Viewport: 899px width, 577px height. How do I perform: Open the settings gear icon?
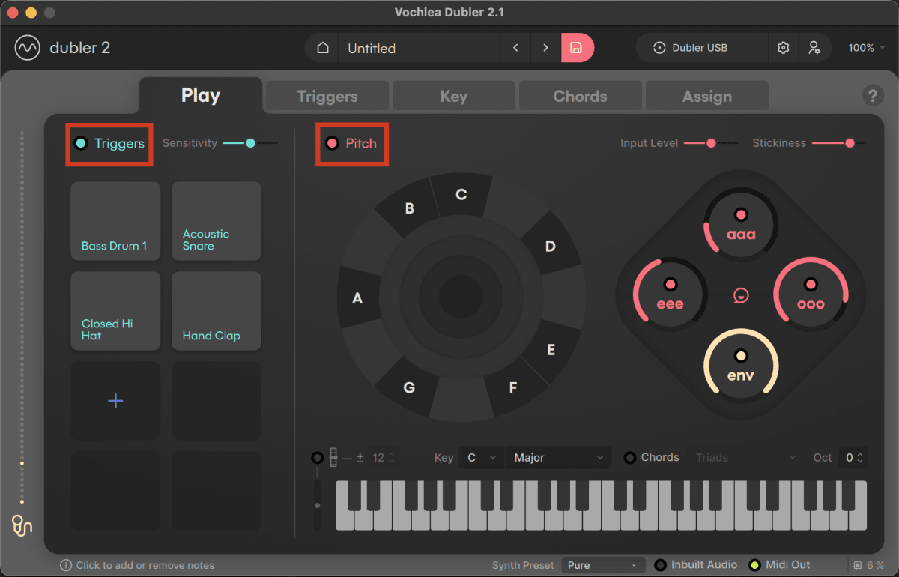point(783,47)
